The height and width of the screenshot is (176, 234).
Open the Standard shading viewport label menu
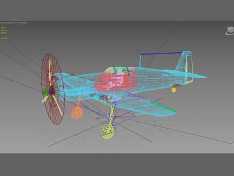[x=12, y=23]
